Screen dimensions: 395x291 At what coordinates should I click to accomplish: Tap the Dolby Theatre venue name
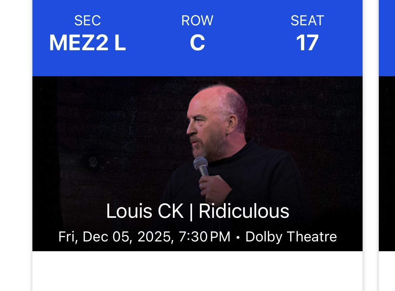tap(291, 236)
